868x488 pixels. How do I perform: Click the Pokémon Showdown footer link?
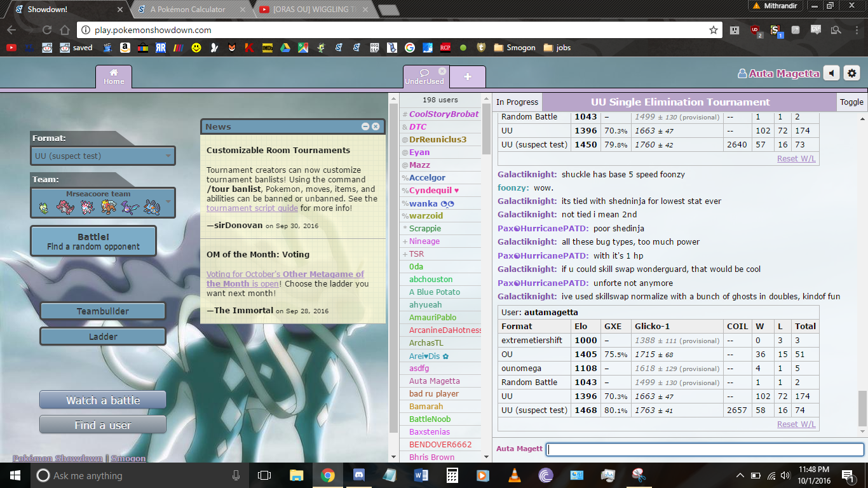click(58, 458)
